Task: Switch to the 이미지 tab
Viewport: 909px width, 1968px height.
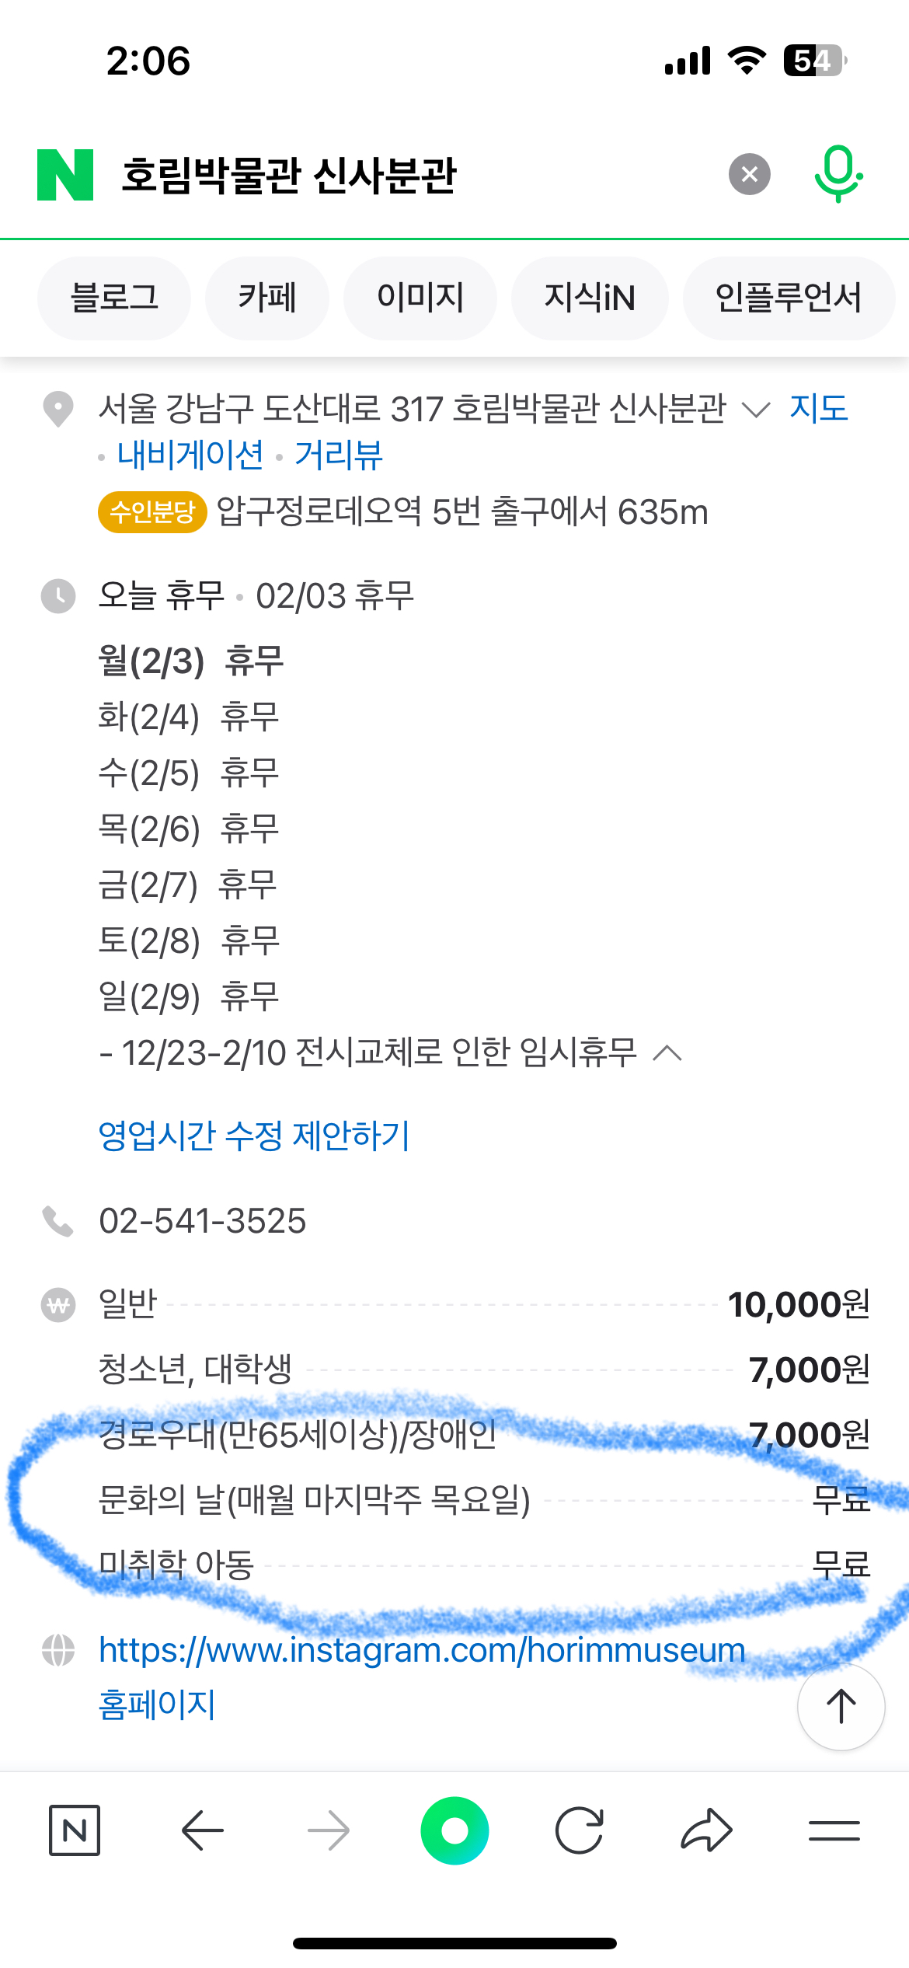Action: click(x=420, y=298)
